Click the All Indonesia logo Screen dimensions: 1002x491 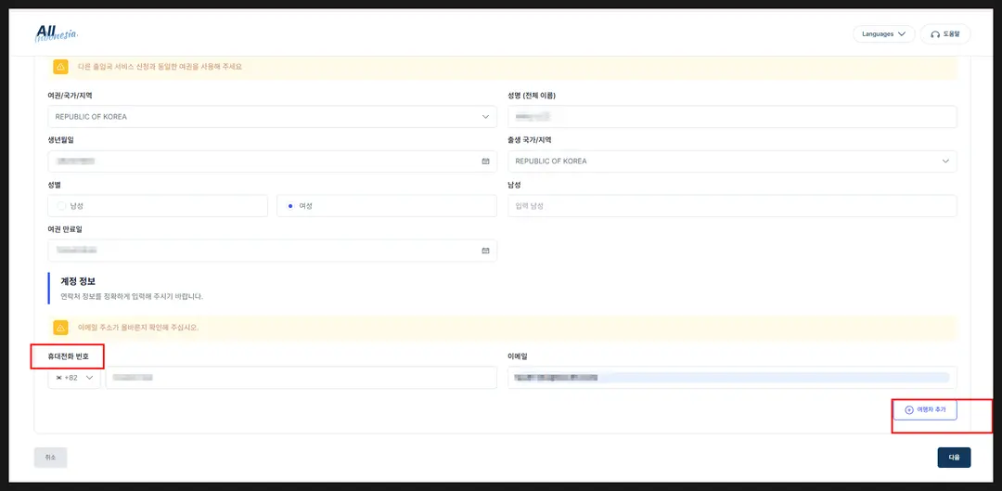58,33
